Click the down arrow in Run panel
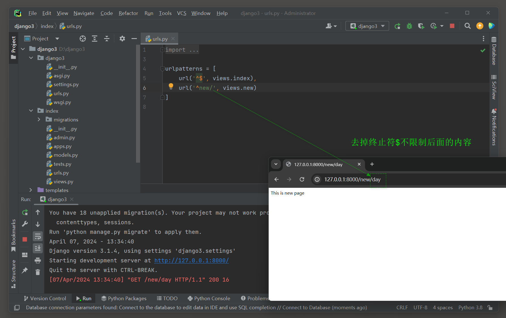 click(x=38, y=224)
